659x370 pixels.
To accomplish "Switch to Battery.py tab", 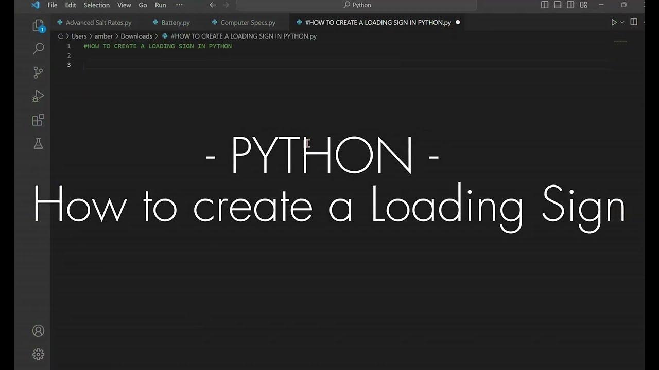I will [x=171, y=23].
